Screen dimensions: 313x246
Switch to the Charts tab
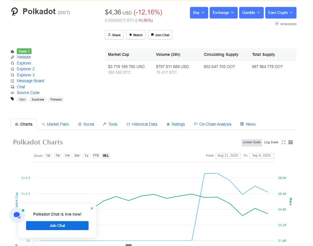[23, 124]
